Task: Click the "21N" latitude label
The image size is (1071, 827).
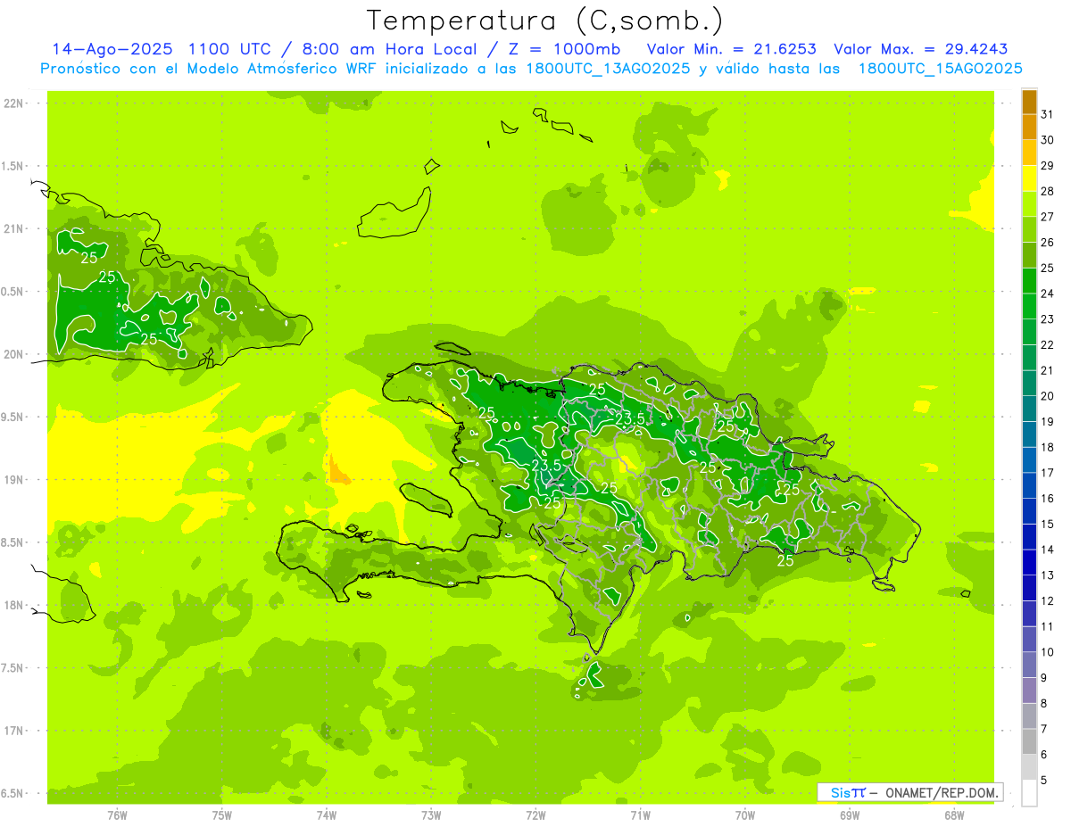Action: coord(13,229)
